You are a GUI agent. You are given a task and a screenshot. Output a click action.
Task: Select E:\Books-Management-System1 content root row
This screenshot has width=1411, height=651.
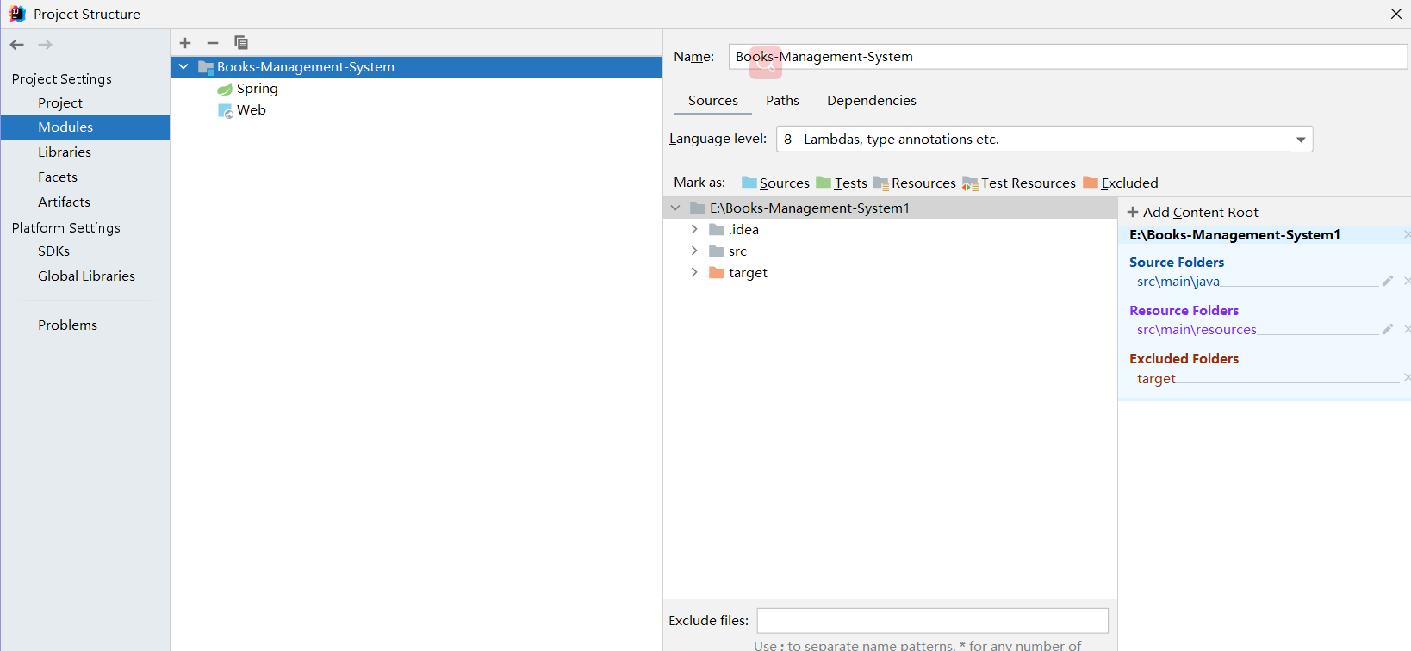890,208
